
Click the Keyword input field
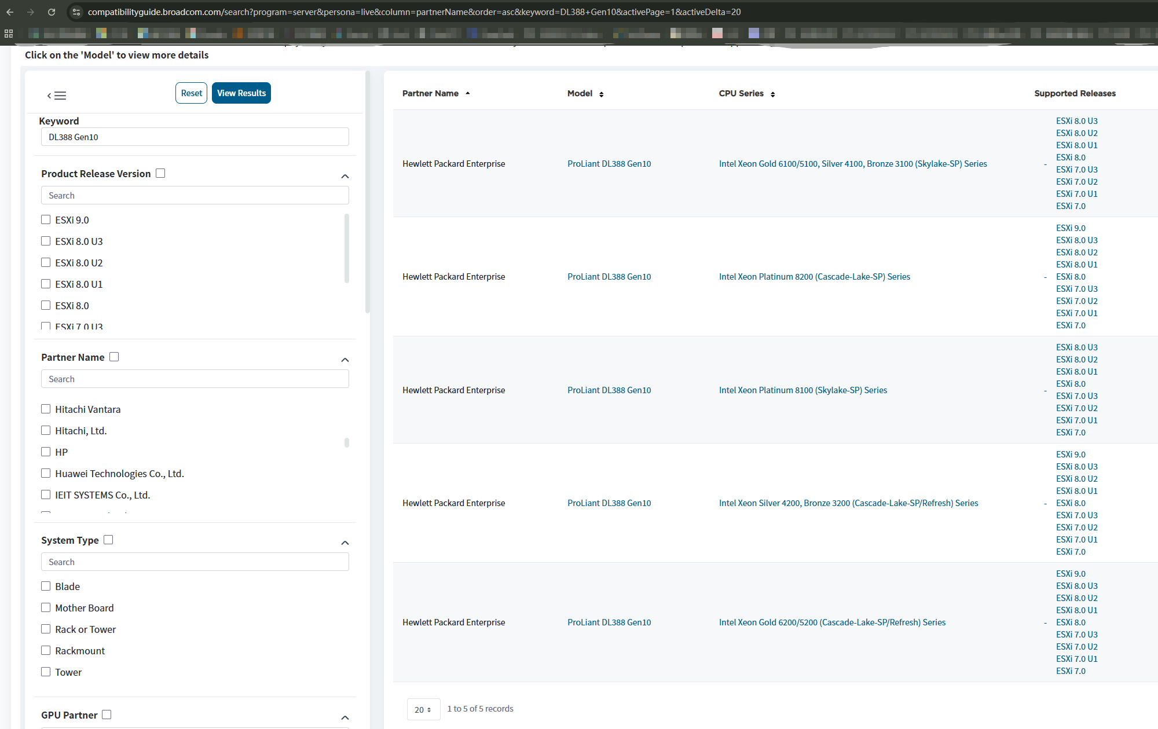pyautogui.click(x=195, y=137)
